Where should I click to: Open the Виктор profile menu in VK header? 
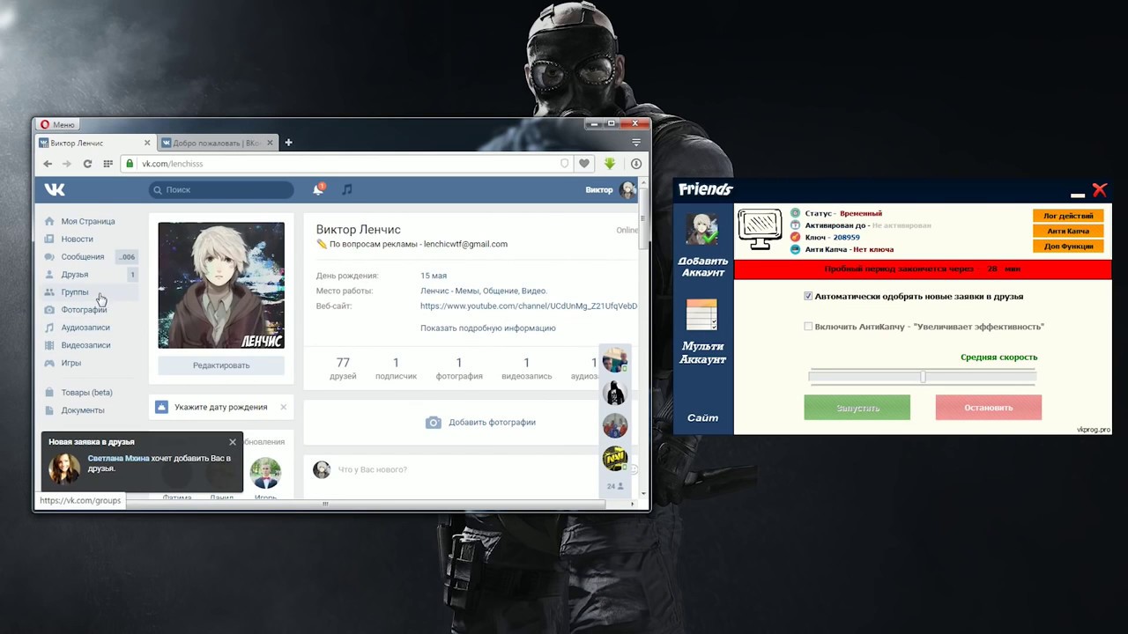coord(611,189)
